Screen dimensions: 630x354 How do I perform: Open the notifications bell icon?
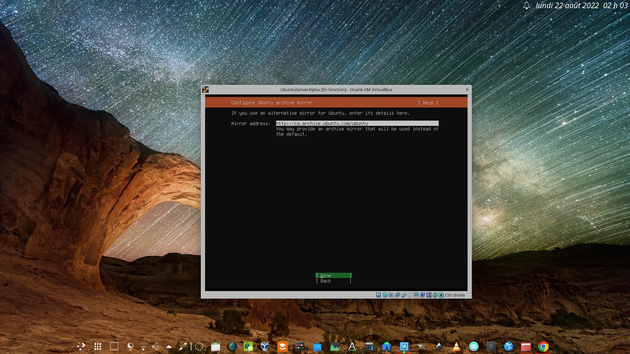(527, 6)
